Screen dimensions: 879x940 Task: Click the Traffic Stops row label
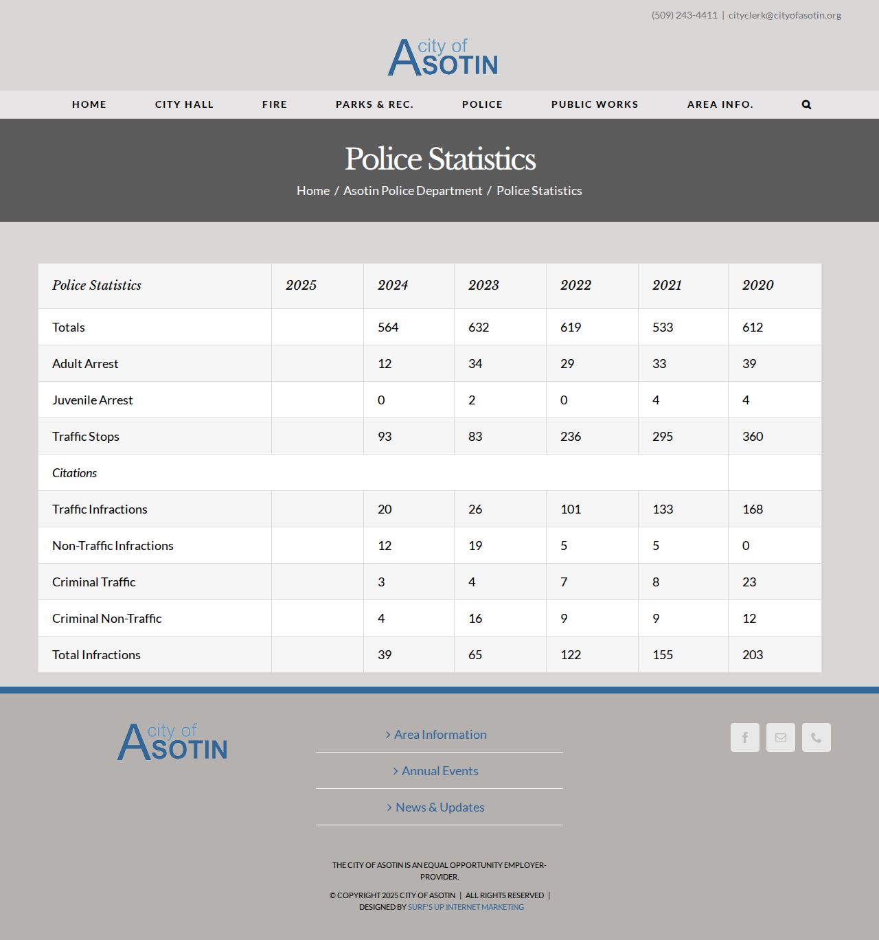tap(86, 437)
